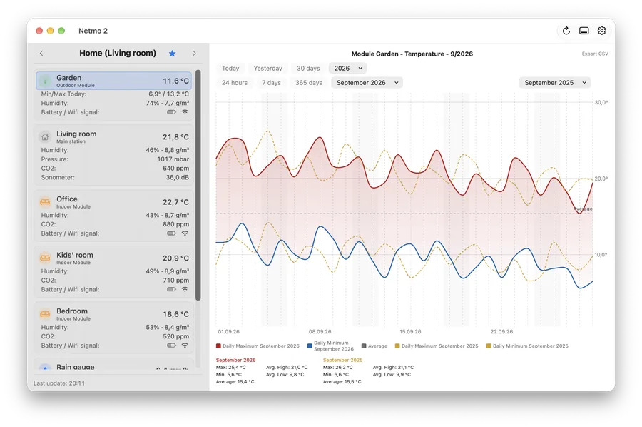Click Garden wifi signal icon

point(185,112)
